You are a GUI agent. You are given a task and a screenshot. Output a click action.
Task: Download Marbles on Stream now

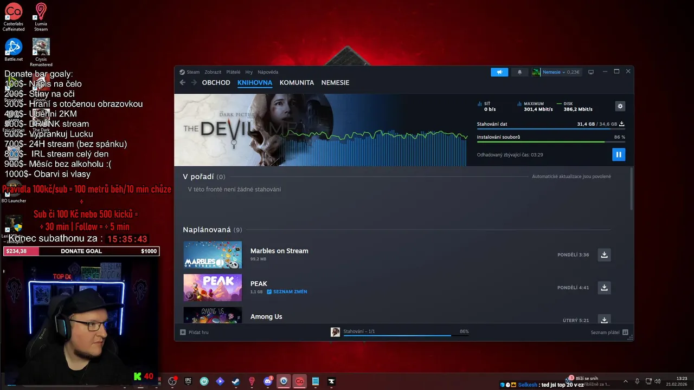604,255
